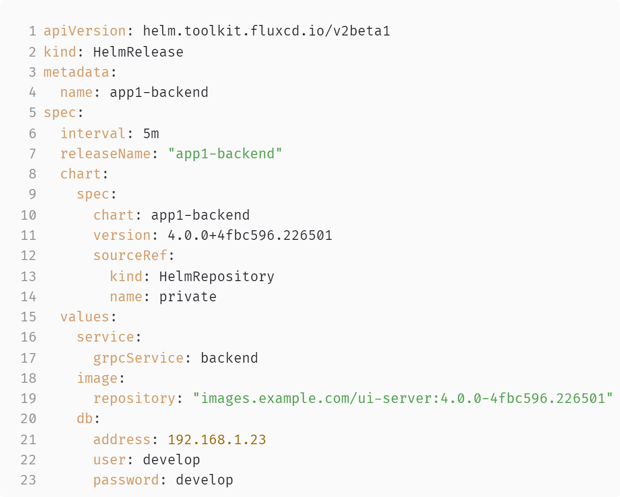Click the password key
The image size is (620, 497).
tap(126, 480)
